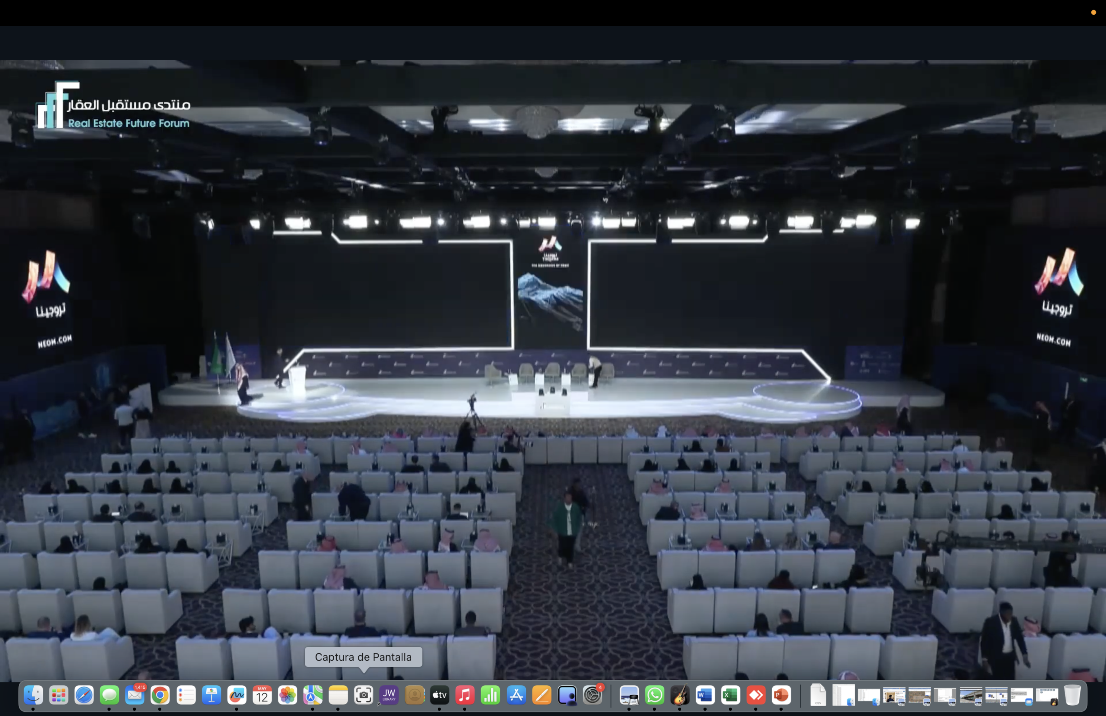Open the Calendar showing May 12
The height and width of the screenshot is (716, 1106).
[262, 695]
